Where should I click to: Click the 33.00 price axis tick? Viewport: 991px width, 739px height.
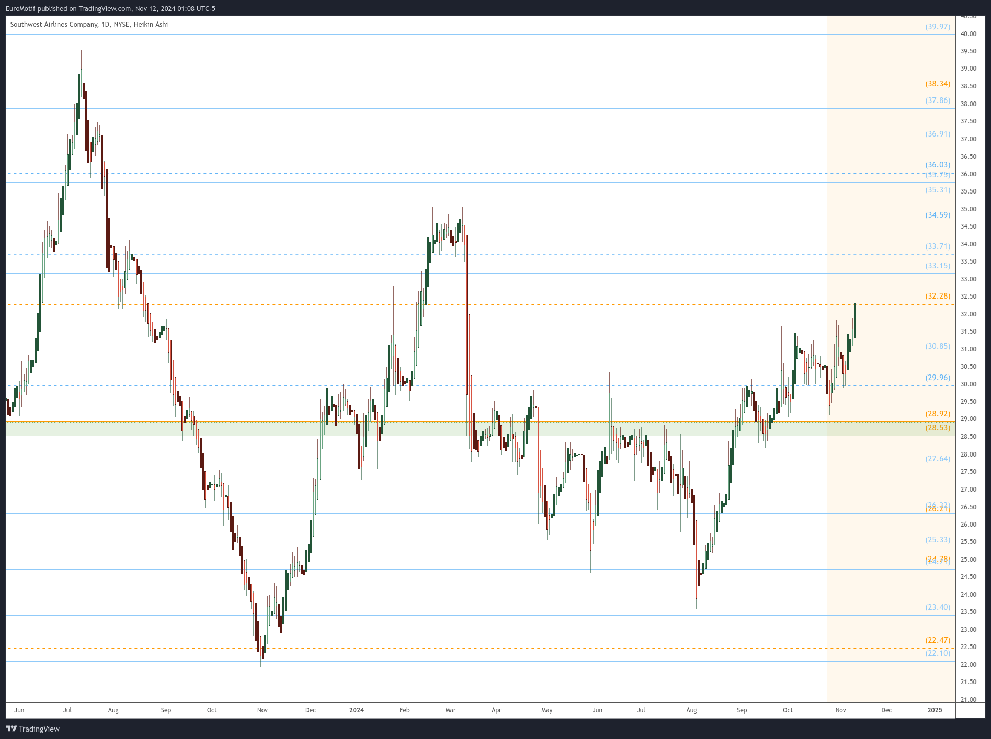tap(968, 279)
